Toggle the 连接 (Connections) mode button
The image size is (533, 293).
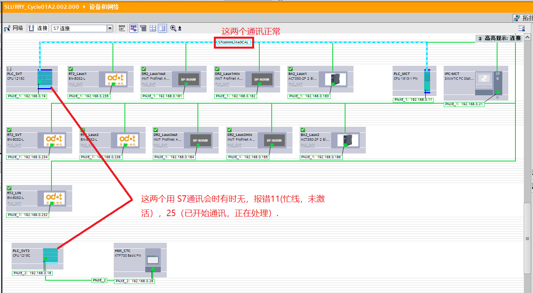pyautogui.click(x=38, y=28)
